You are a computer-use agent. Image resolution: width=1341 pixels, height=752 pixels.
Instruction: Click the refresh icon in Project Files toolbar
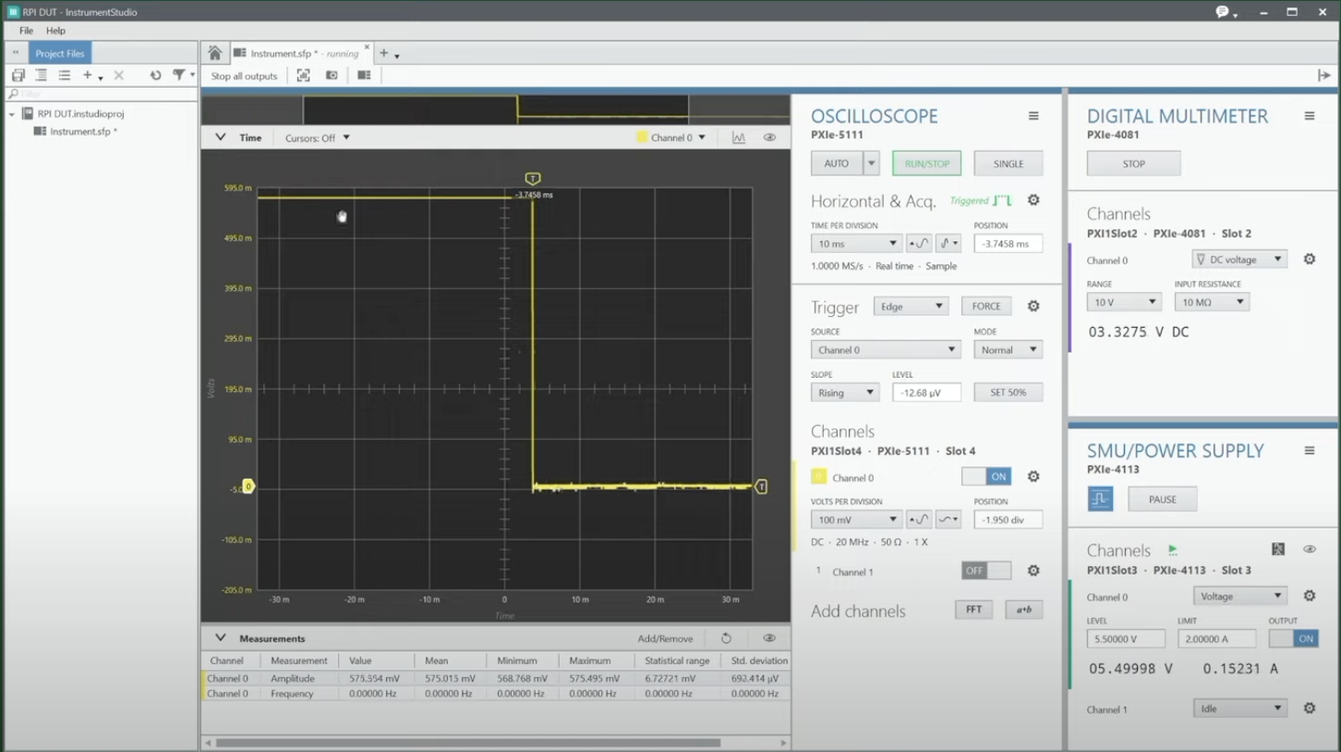(x=155, y=75)
